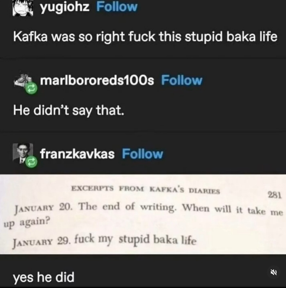Unmute the video using the speaker icon
The width and height of the screenshot is (286, 288).
tap(274, 272)
